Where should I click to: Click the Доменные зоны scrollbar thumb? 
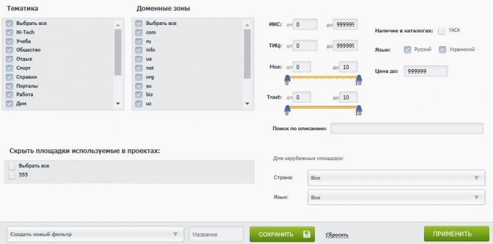247,54
